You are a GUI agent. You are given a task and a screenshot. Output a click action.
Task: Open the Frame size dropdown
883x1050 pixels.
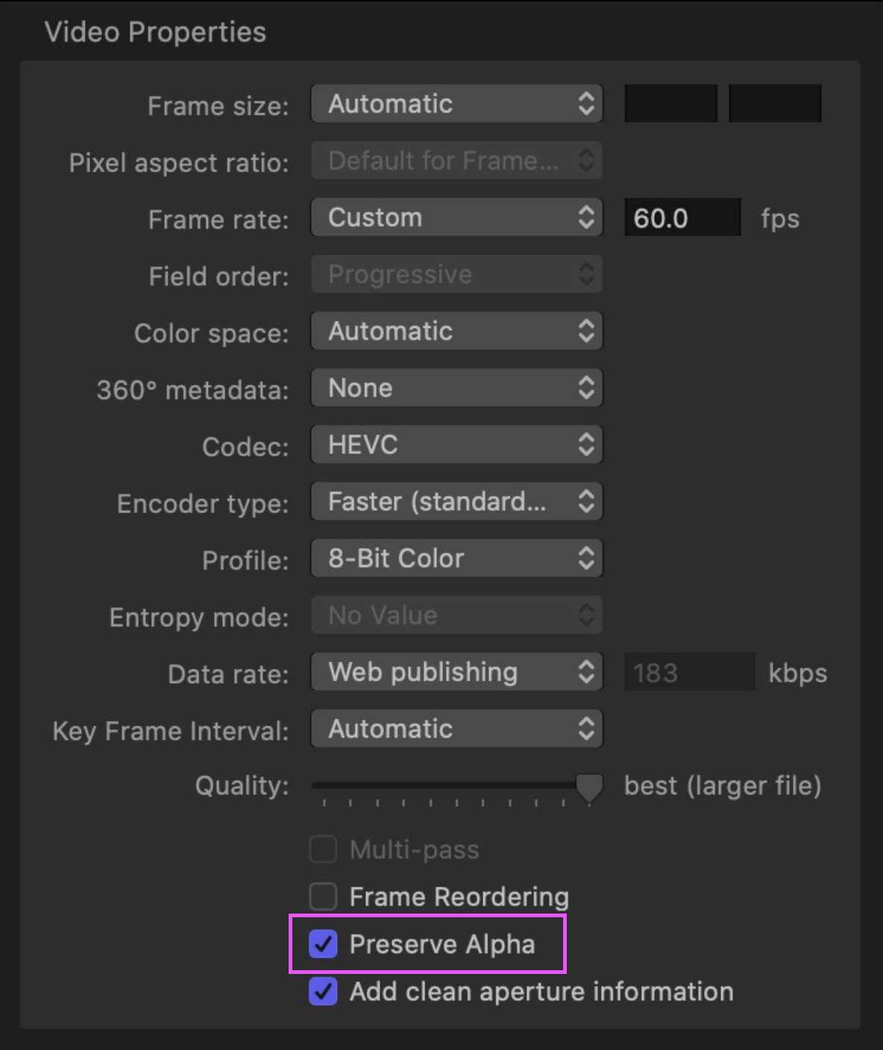pos(456,104)
